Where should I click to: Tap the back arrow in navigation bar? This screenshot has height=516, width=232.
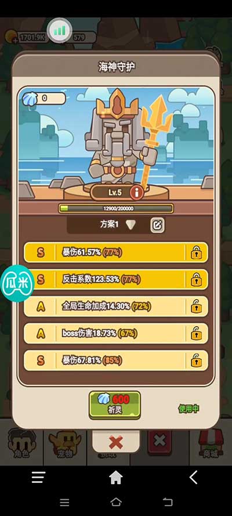click(194, 477)
